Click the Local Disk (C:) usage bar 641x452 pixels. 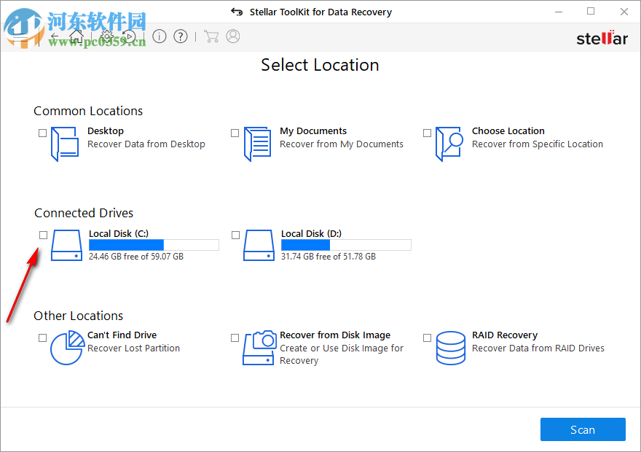tap(153, 244)
